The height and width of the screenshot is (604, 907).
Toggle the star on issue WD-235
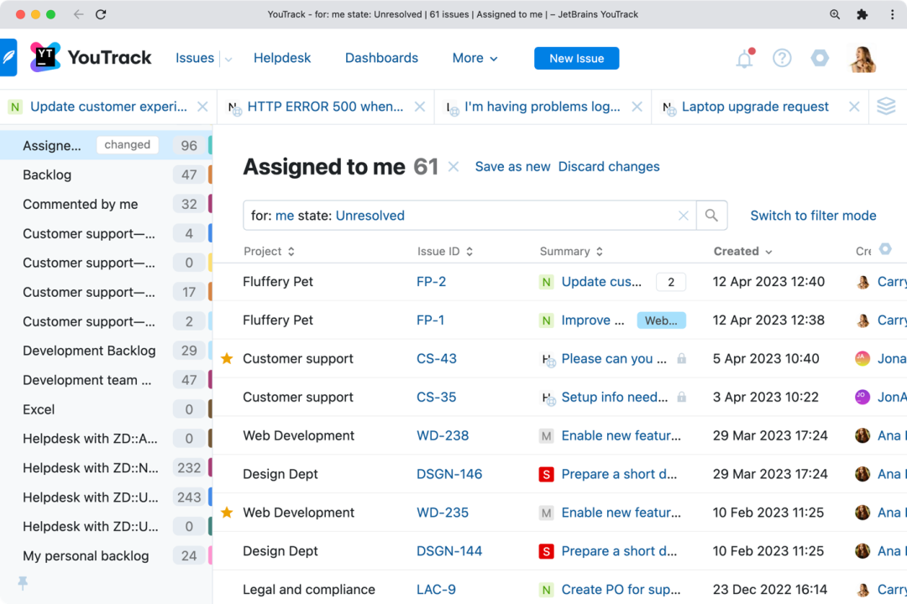[227, 512]
